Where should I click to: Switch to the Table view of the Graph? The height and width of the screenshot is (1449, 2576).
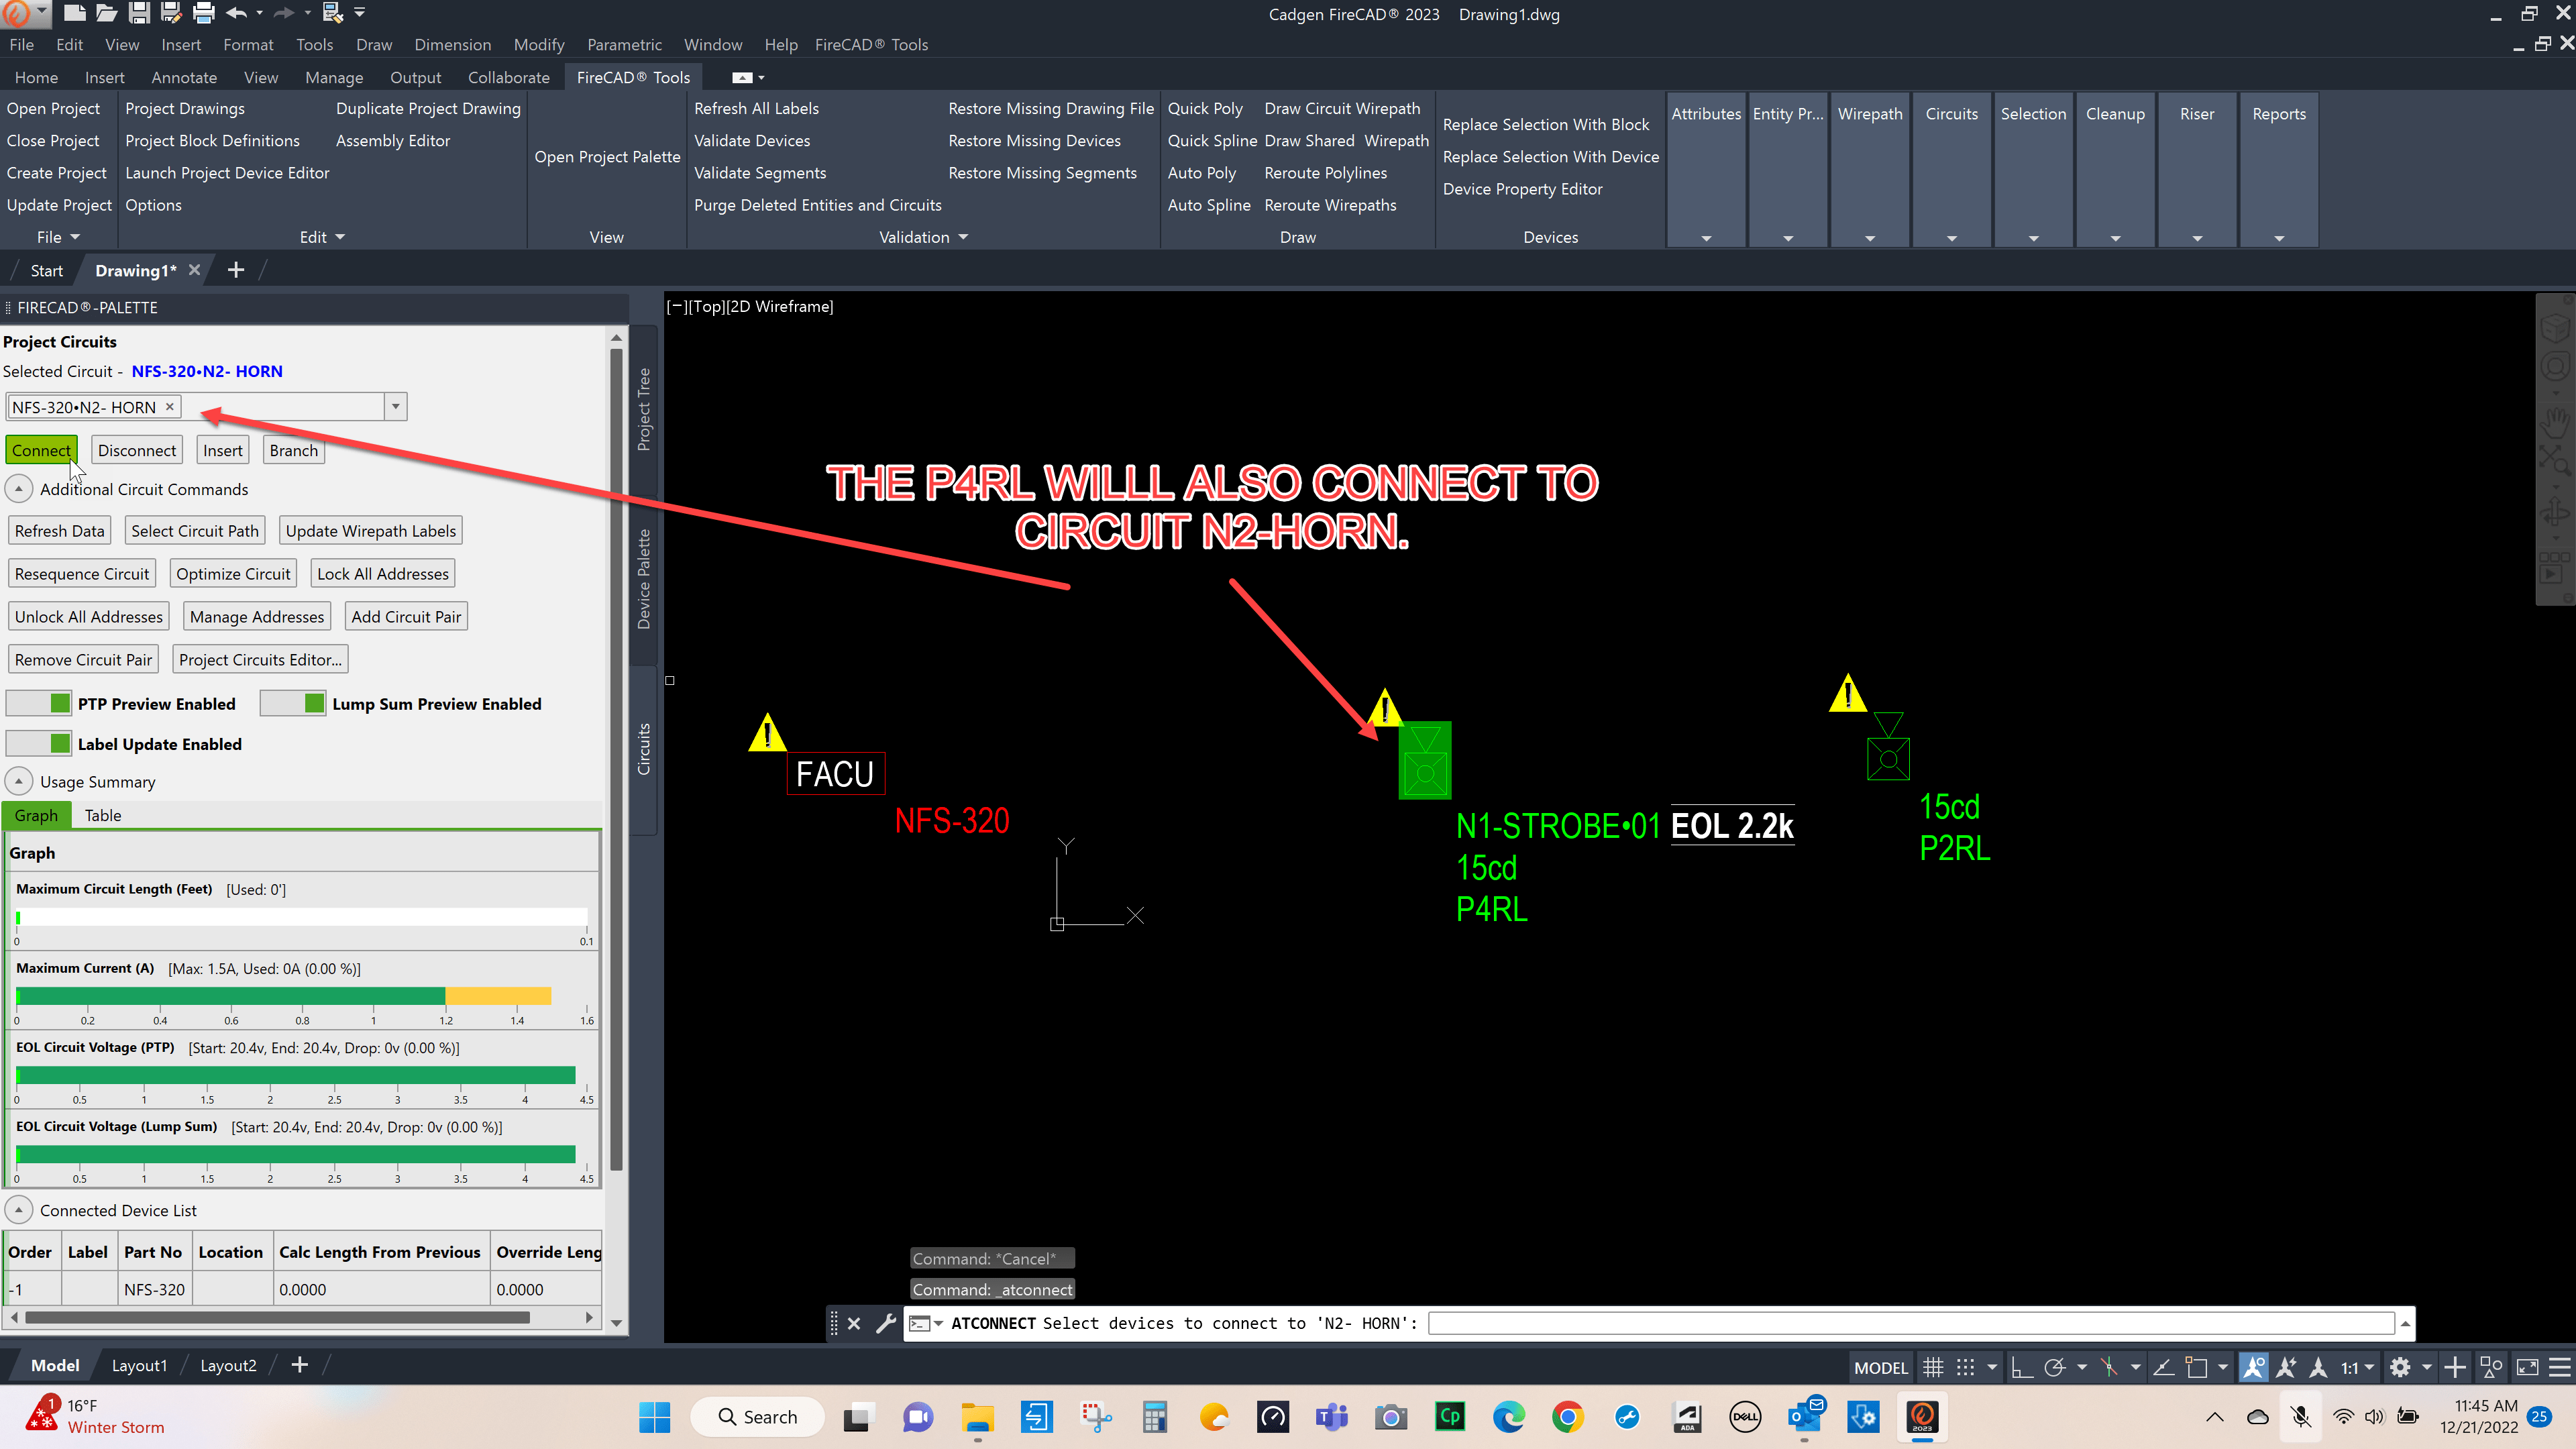click(x=103, y=814)
